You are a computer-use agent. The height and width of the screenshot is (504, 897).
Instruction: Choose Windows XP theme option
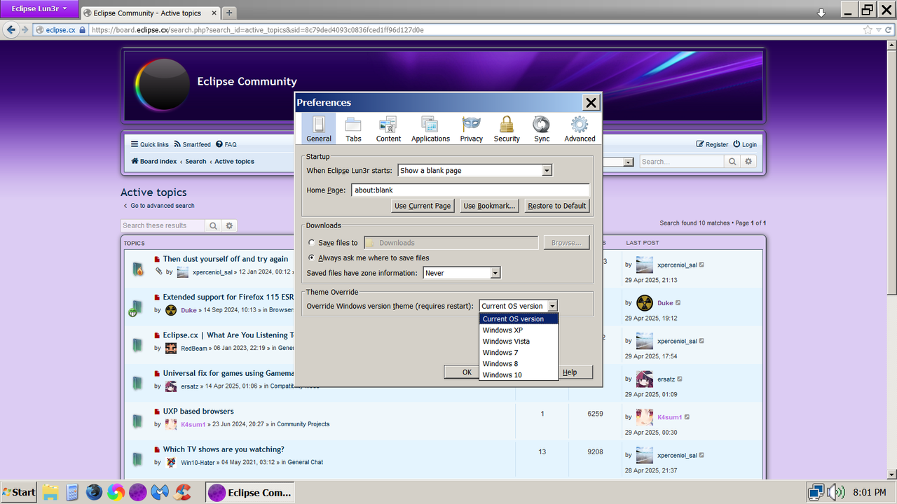[x=519, y=330]
